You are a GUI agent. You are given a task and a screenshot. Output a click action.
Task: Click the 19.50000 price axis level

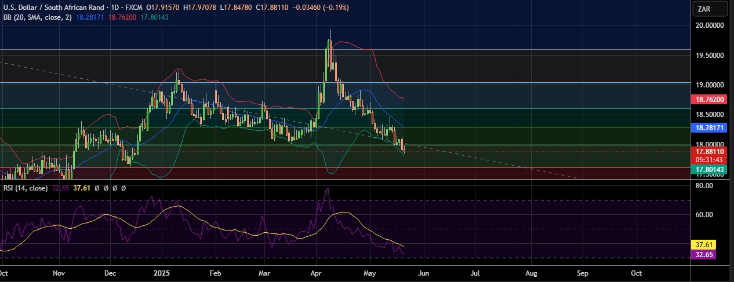(710, 56)
